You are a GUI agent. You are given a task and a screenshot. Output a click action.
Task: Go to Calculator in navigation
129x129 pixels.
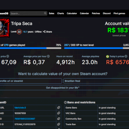pyautogui.click(x=72, y=14)
